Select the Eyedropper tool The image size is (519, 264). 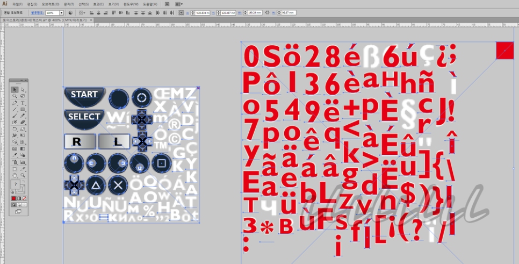pyautogui.click(x=14, y=155)
